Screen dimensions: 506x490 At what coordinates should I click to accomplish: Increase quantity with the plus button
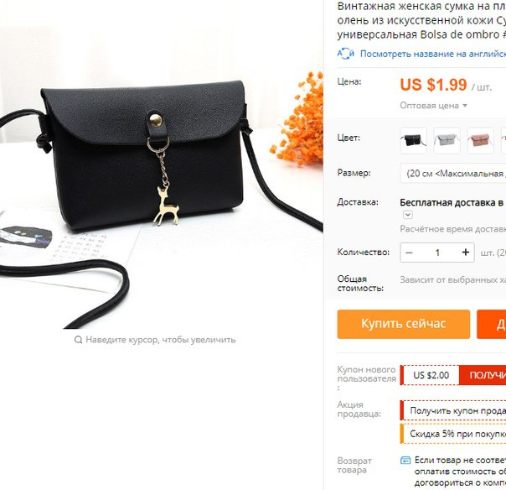point(465,253)
